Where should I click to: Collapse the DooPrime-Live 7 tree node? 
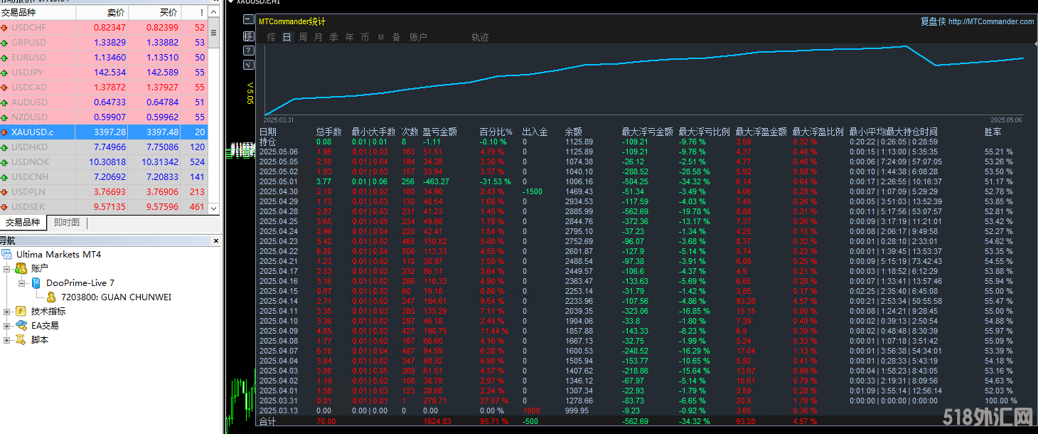point(22,283)
